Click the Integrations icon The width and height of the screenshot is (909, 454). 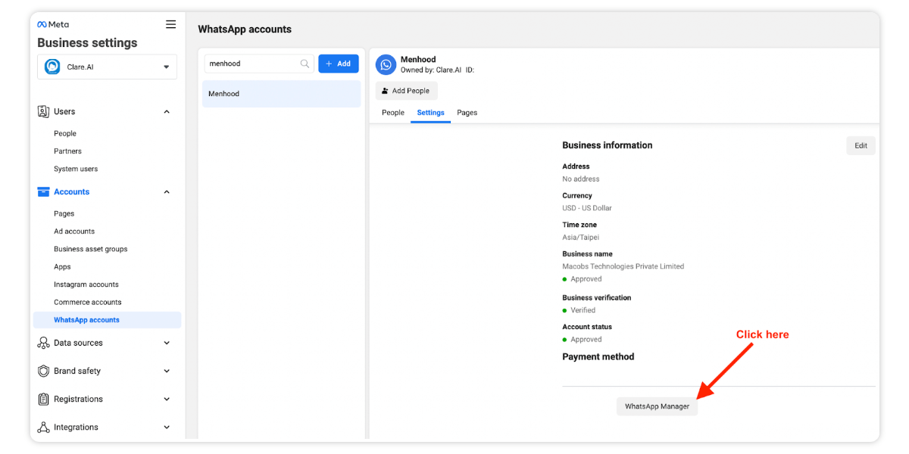tap(43, 427)
